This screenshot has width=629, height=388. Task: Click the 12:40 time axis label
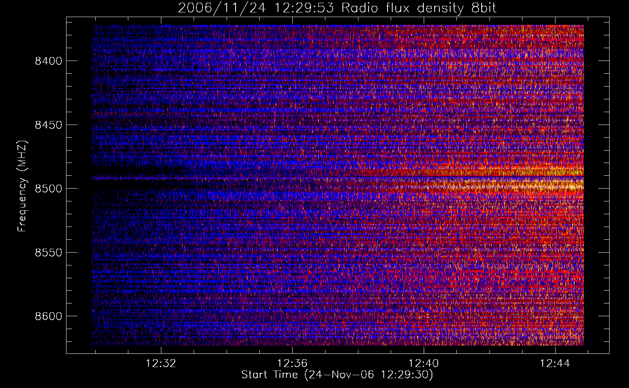pyautogui.click(x=424, y=364)
